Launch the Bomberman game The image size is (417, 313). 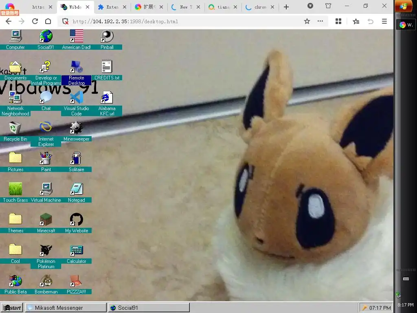(46, 284)
